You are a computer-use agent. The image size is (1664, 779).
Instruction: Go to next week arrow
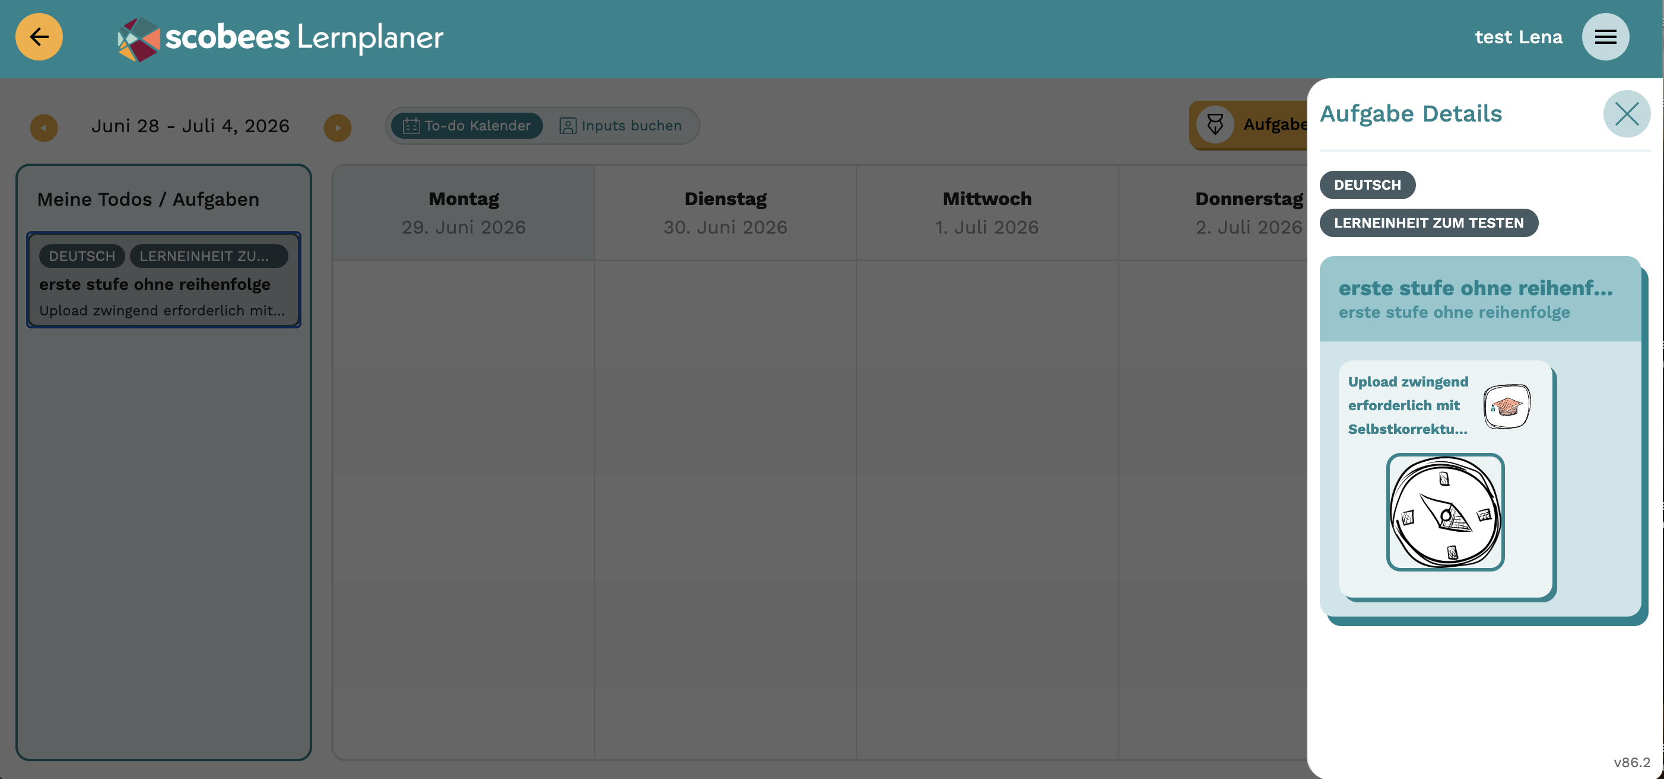(x=338, y=127)
